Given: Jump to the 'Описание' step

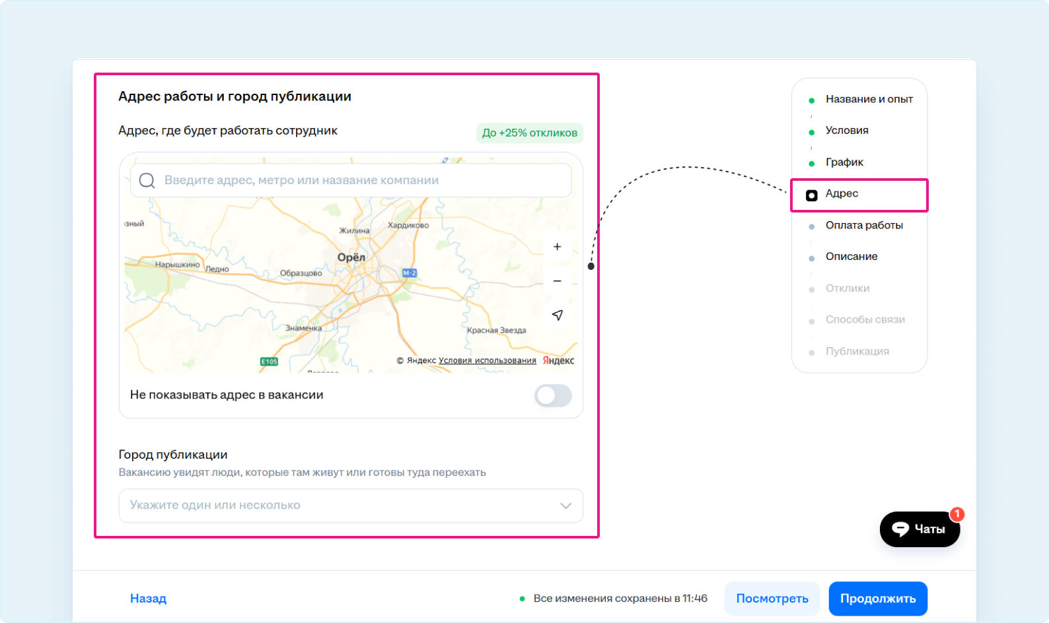Looking at the screenshot, I should pos(851,257).
